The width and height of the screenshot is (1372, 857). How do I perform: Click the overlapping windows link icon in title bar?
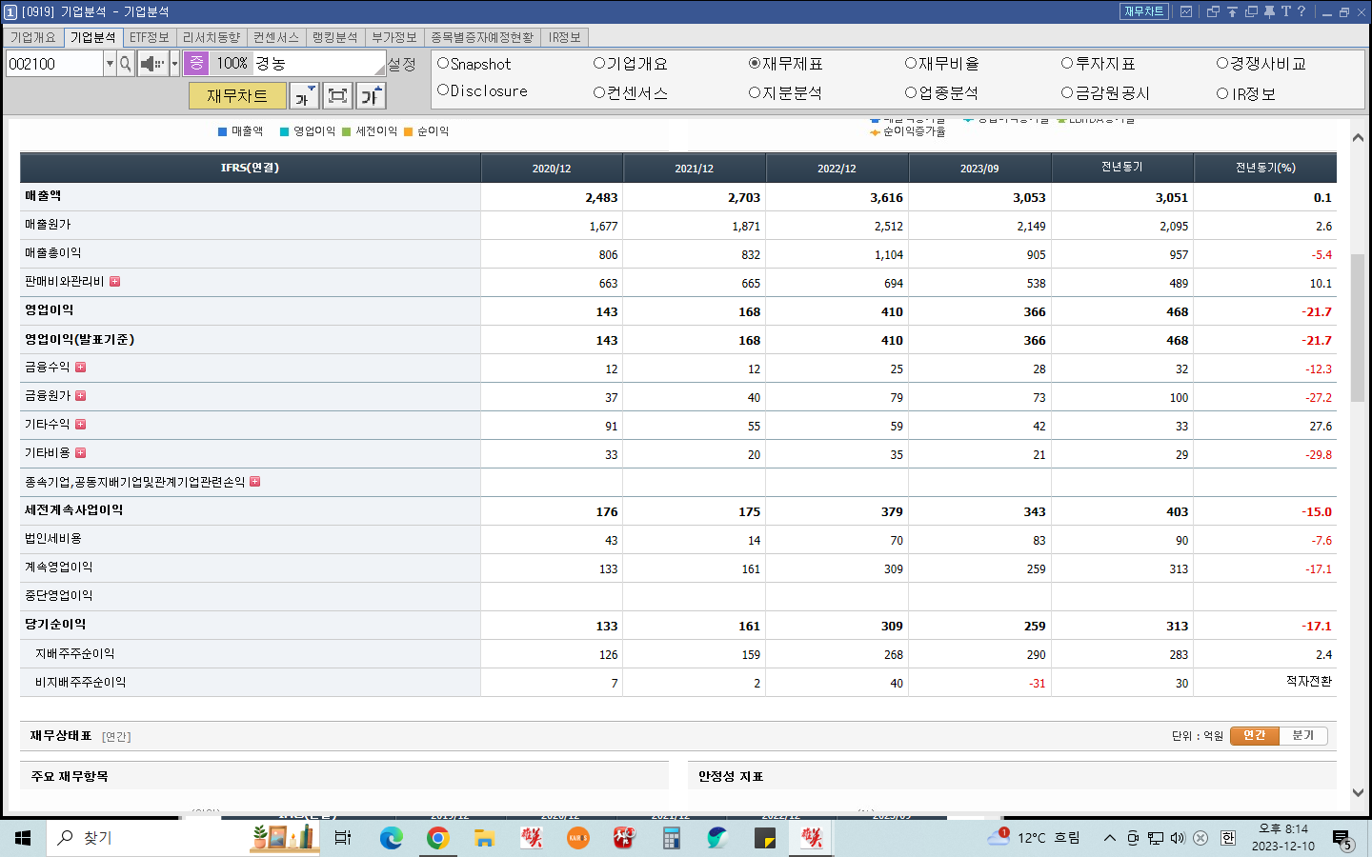pyautogui.click(x=1213, y=11)
